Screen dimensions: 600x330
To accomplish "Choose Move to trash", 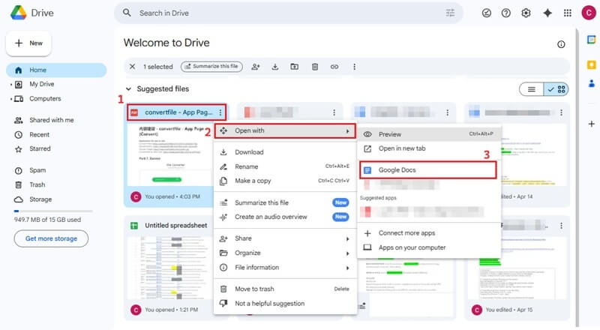I will (x=285, y=289).
